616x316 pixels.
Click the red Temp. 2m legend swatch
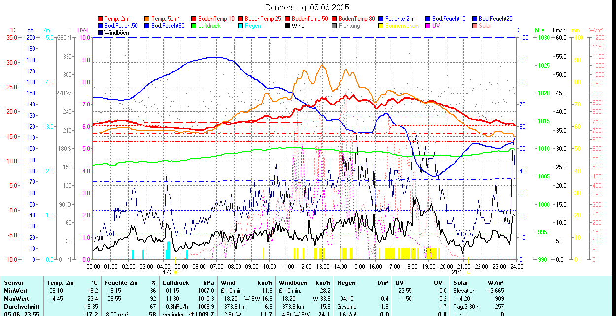tap(101, 19)
